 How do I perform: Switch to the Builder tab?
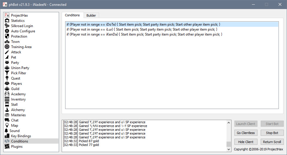point(91,15)
